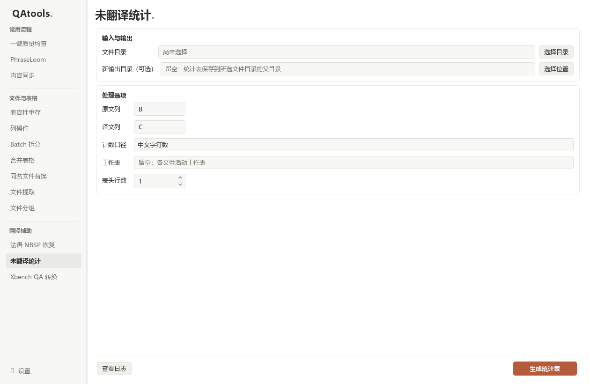This screenshot has height=384, width=590.
Task: Click the 常用流程 section heading
Action: pyautogui.click(x=21, y=30)
